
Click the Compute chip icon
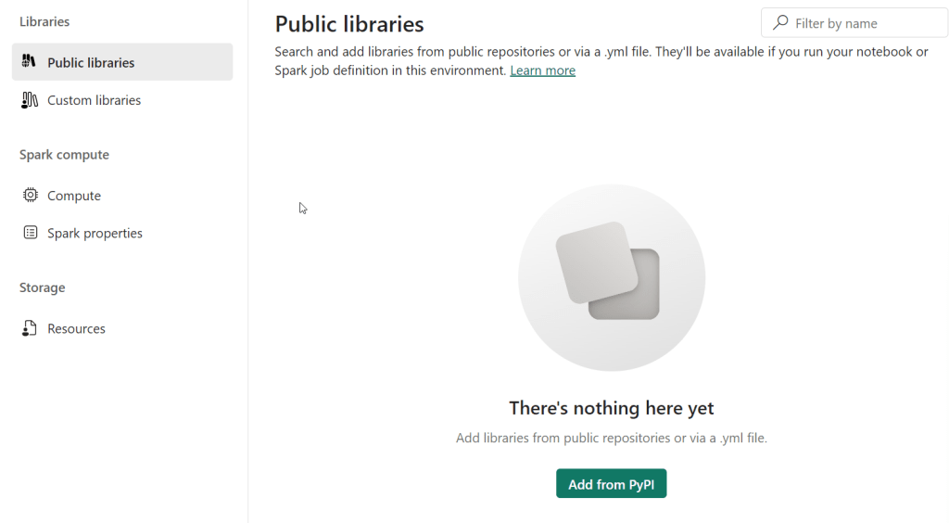click(x=31, y=196)
